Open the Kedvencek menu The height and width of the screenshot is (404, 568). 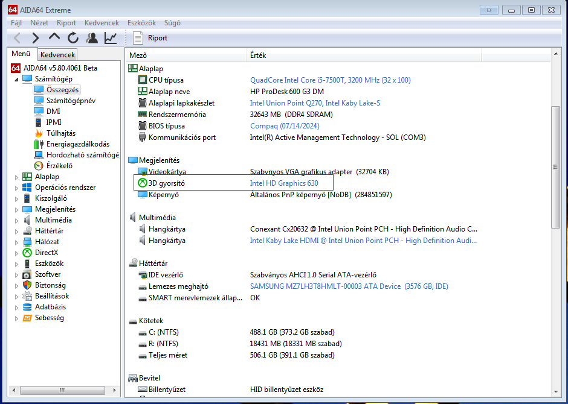click(102, 23)
